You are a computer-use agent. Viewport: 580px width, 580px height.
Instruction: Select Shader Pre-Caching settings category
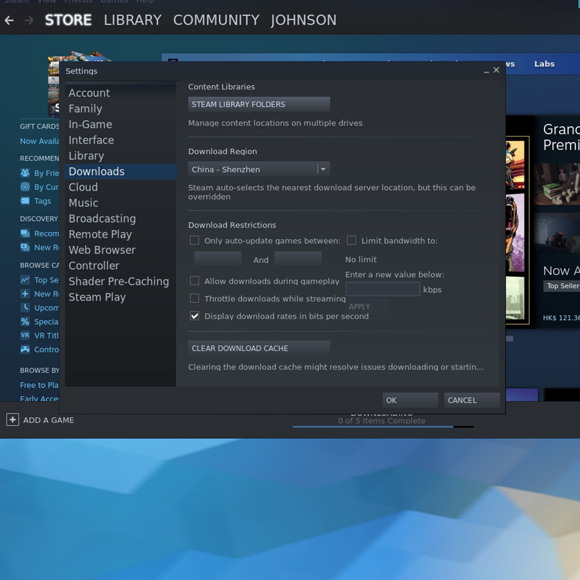click(x=121, y=281)
